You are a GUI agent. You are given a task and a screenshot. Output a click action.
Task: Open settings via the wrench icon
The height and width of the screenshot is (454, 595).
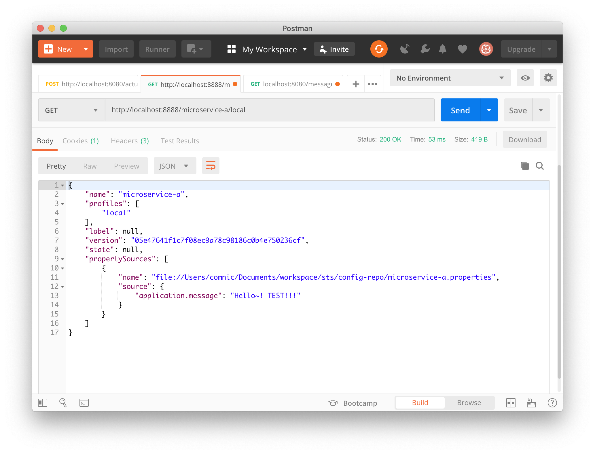(425, 49)
